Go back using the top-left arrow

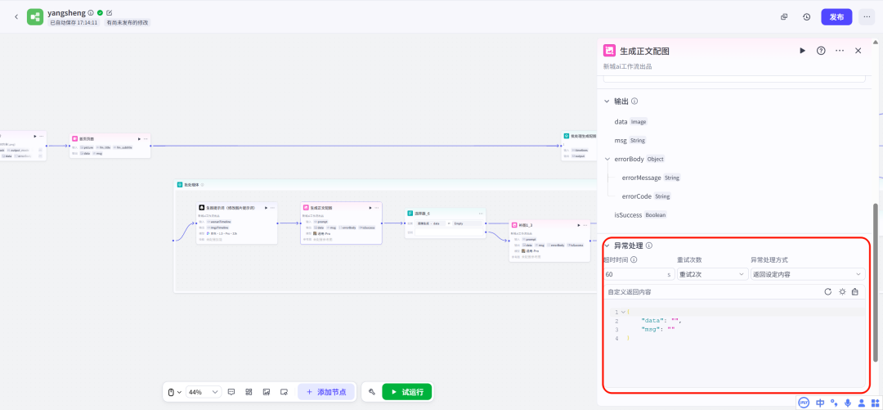[16, 17]
